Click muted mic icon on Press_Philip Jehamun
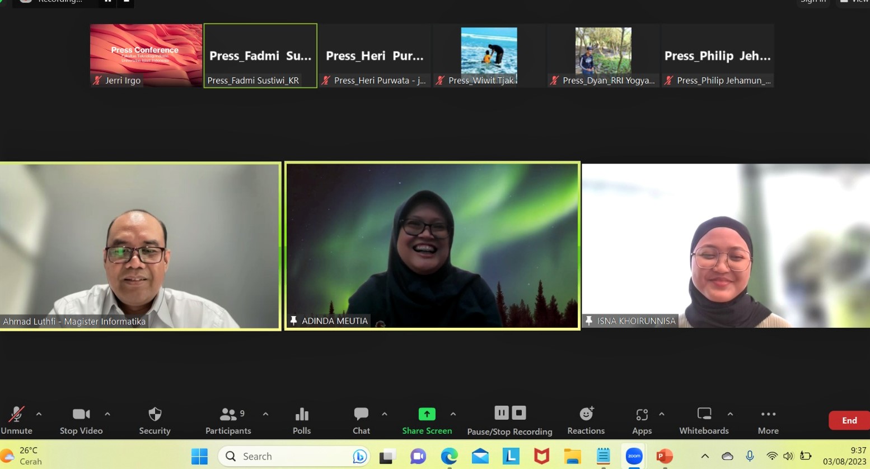870x469 pixels. click(668, 80)
